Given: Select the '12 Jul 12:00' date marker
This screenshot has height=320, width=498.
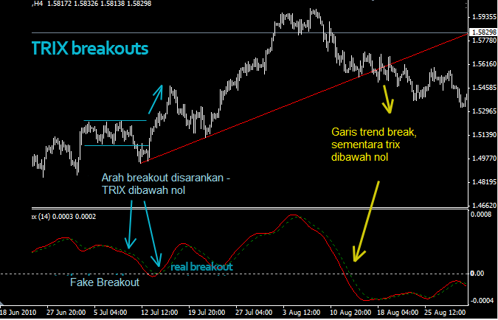Looking at the screenshot, I should tap(160, 313).
